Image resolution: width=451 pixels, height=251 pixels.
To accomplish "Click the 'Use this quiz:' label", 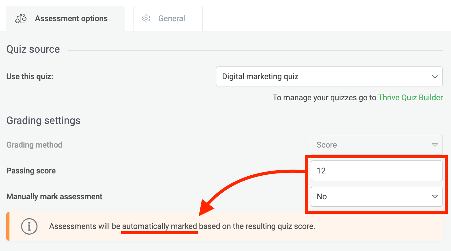I will tap(30, 76).
